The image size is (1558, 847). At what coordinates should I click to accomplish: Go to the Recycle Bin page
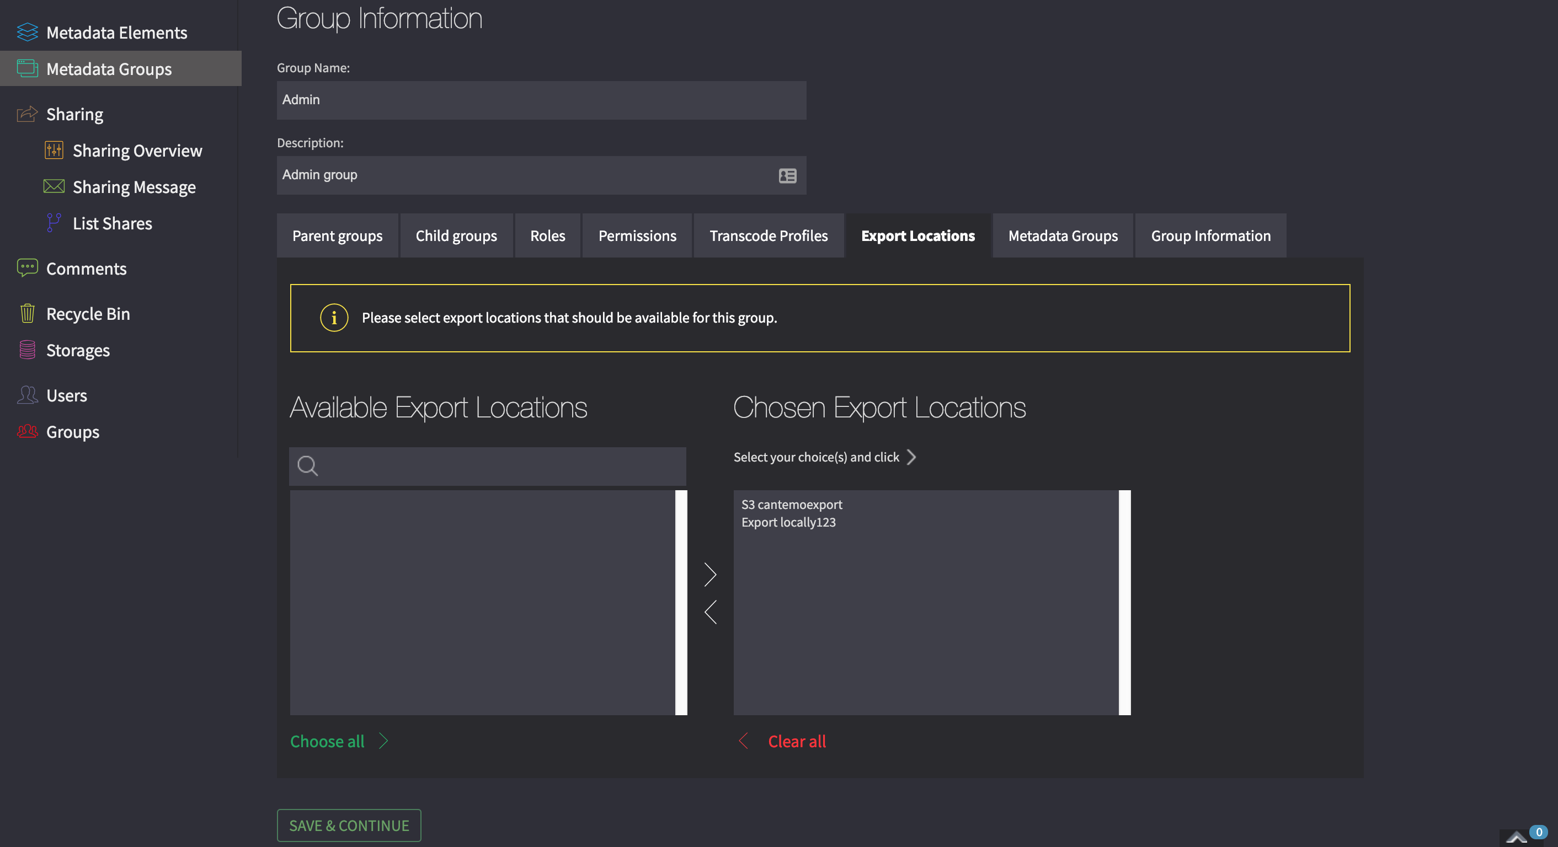[x=88, y=313]
